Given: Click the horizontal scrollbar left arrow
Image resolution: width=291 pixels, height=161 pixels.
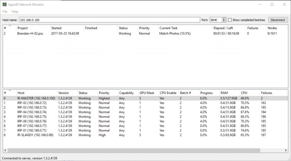Looking at the screenshot, I should coord(5,150).
